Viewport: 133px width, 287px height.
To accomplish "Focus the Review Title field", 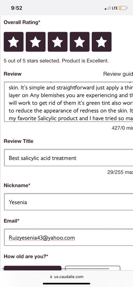I will pyautogui.click(x=68, y=157).
